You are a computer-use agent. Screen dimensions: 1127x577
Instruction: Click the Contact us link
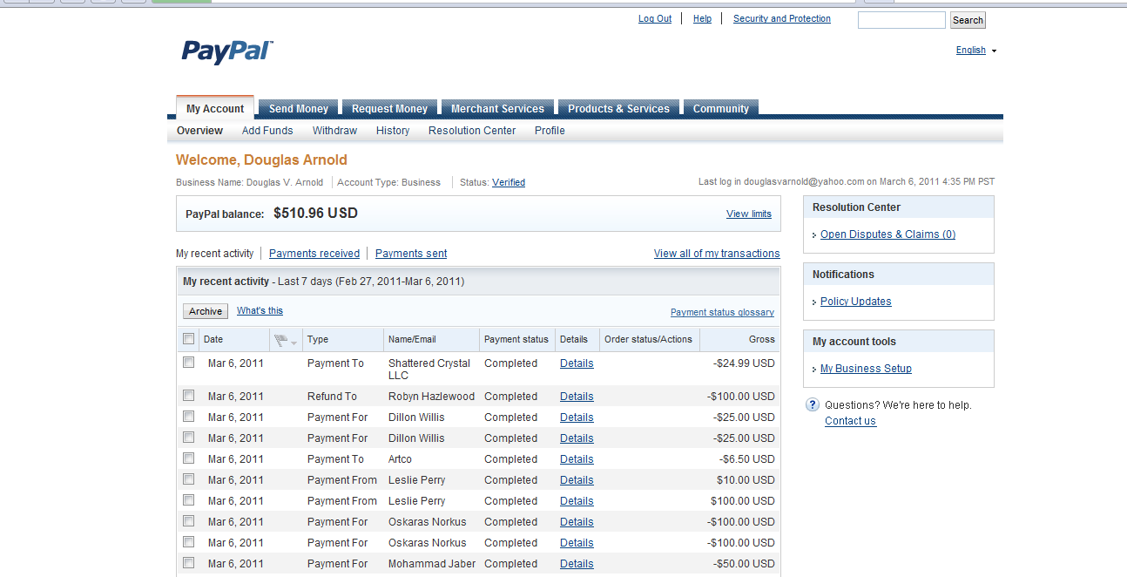(850, 421)
